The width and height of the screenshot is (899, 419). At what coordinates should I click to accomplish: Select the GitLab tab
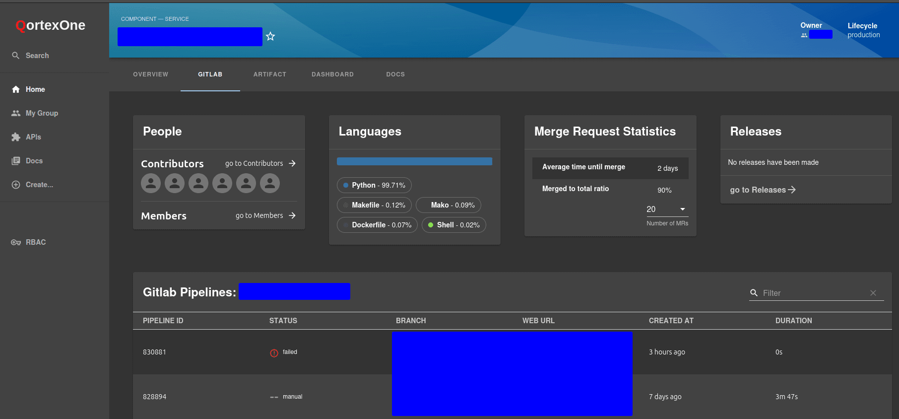210,74
